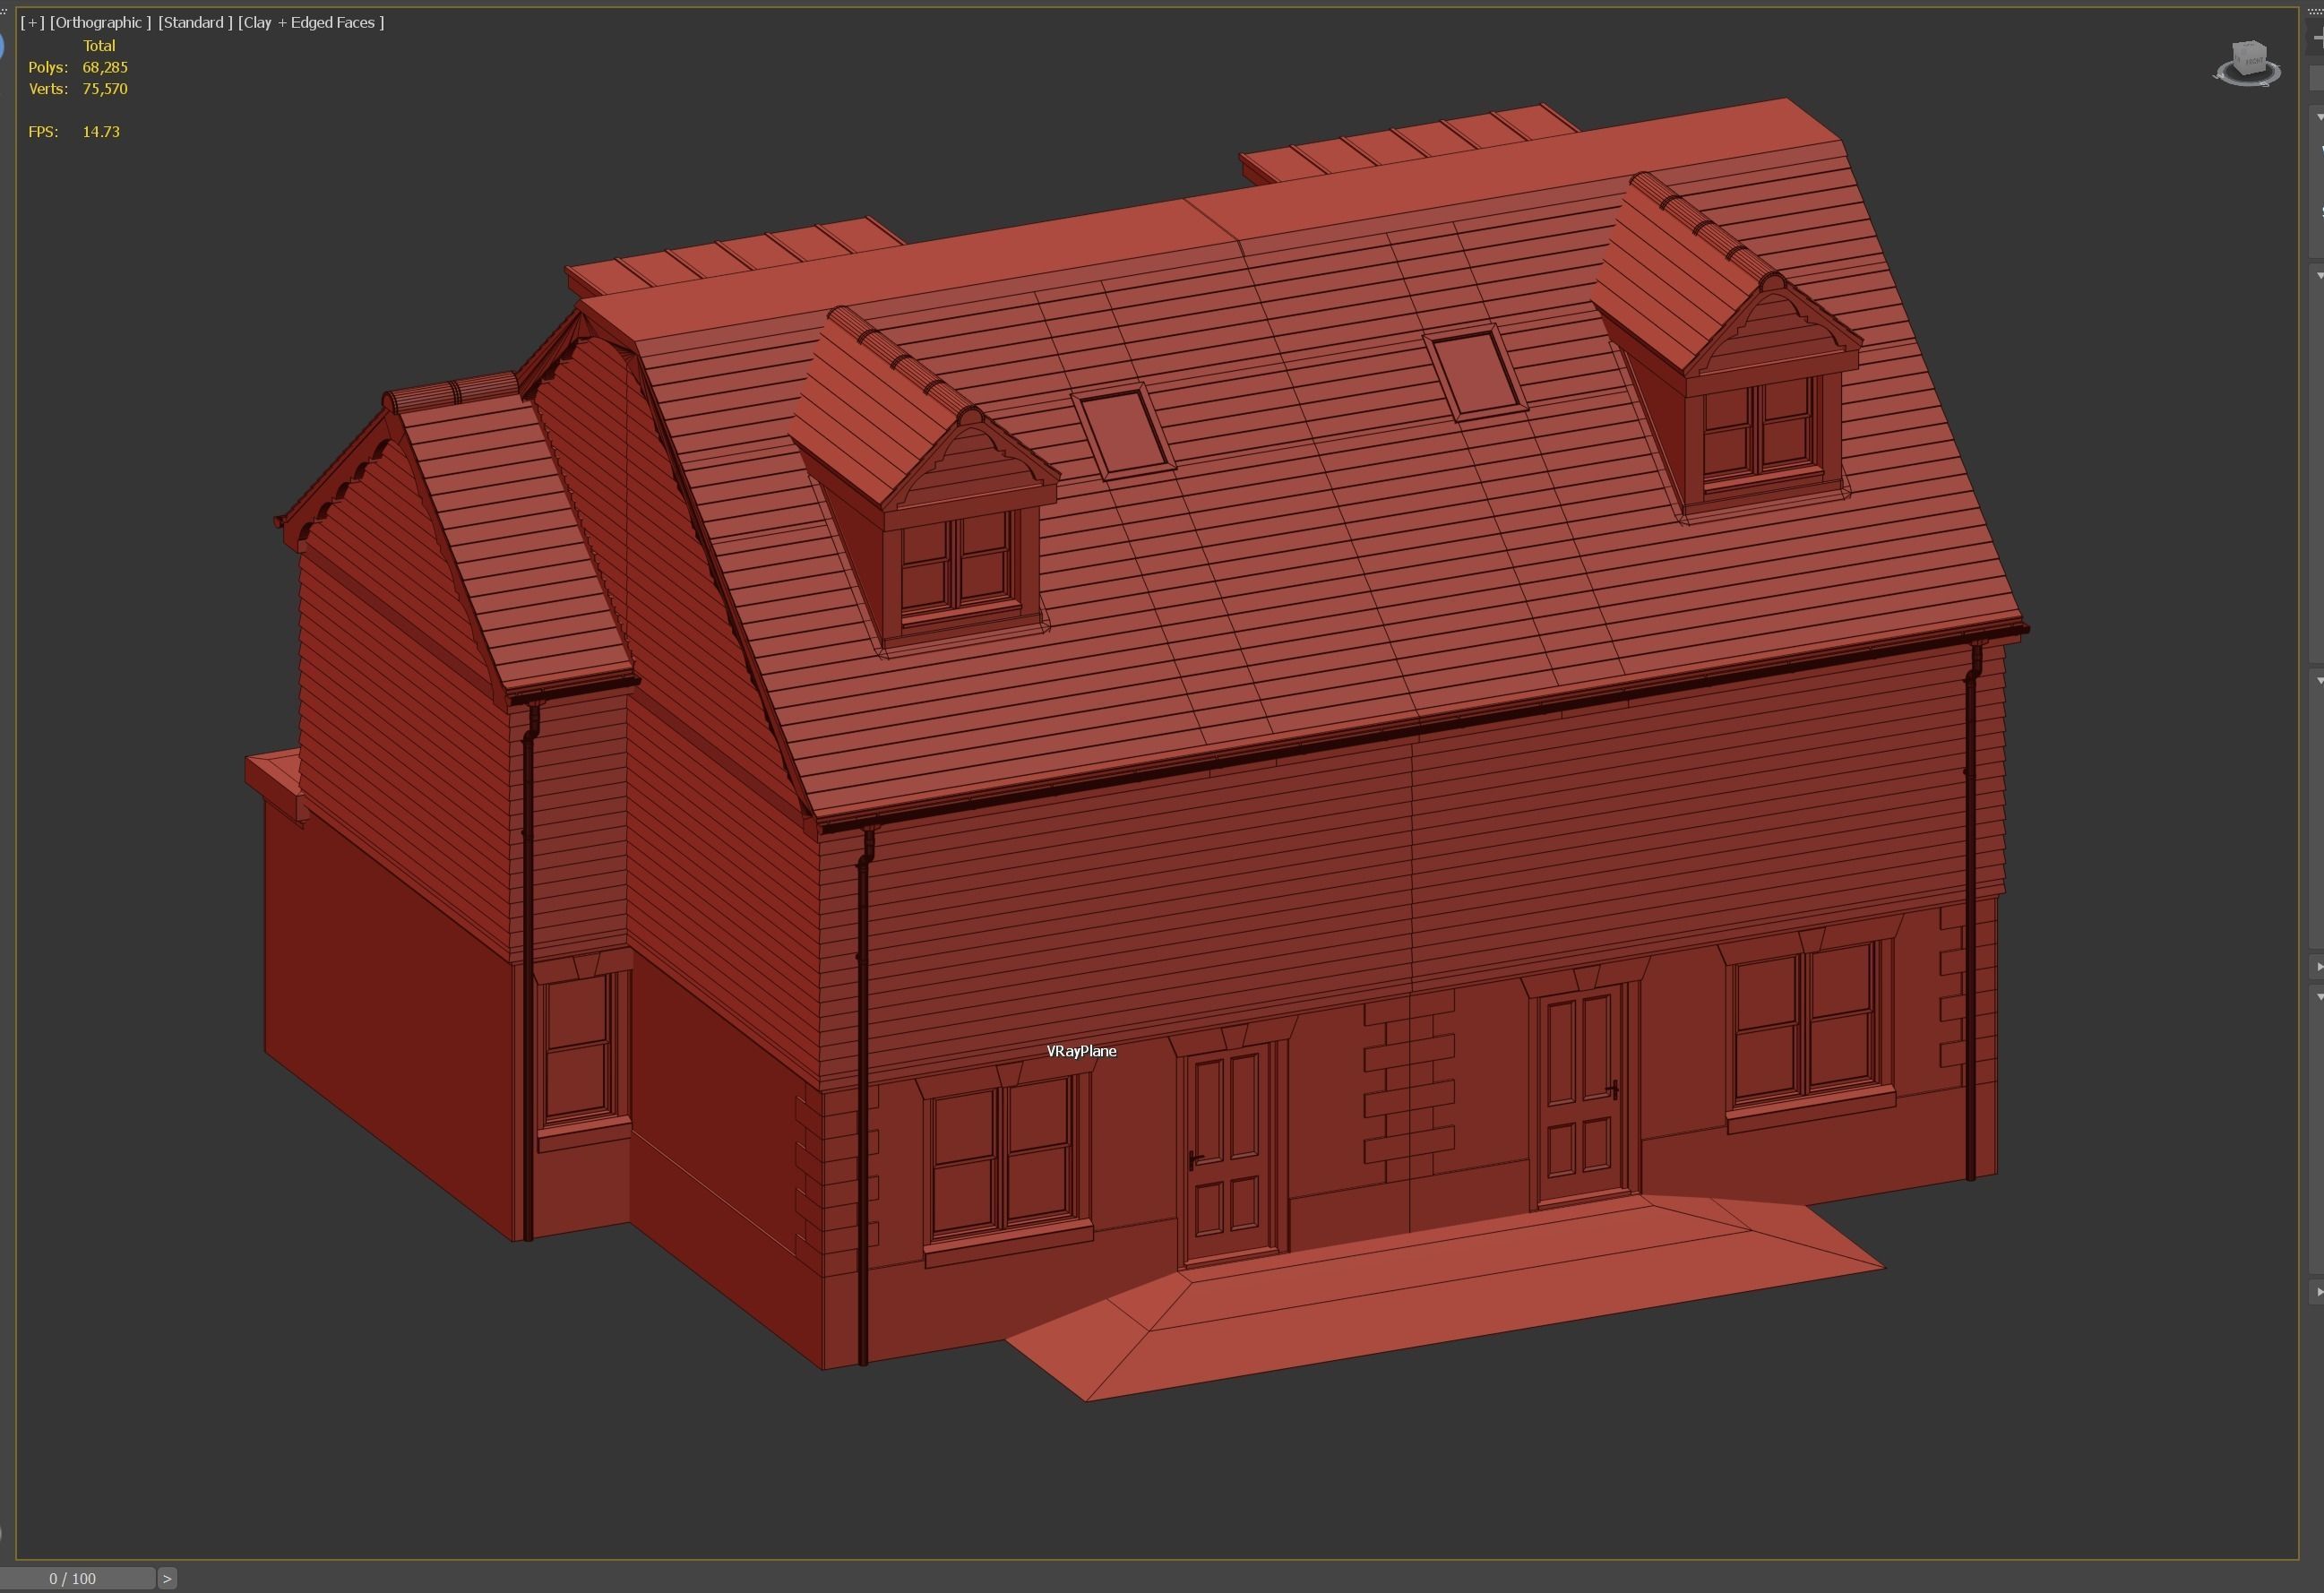This screenshot has height=1593, width=2324.
Task: Open the Clay + Edged Faces shading menu
Action: [311, 22]
